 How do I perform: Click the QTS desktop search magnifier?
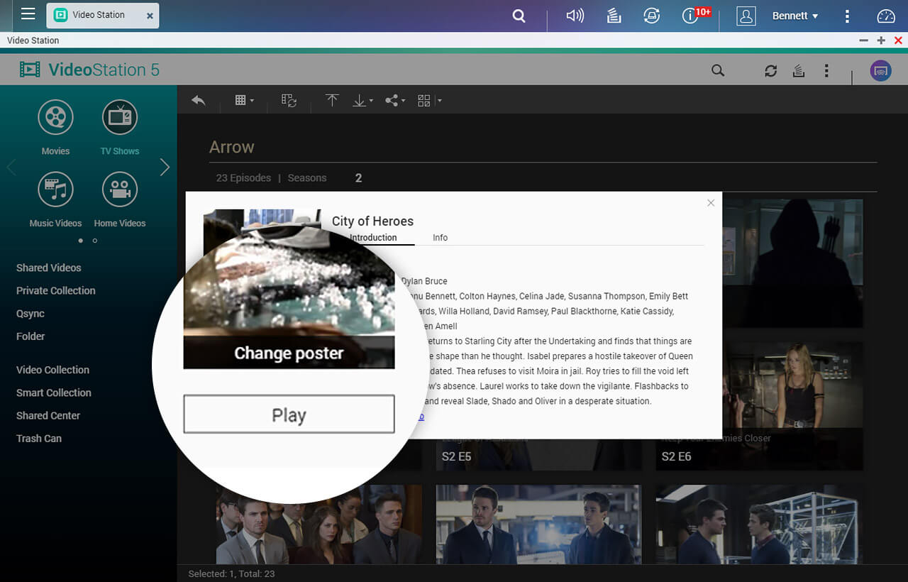[519, 16]
